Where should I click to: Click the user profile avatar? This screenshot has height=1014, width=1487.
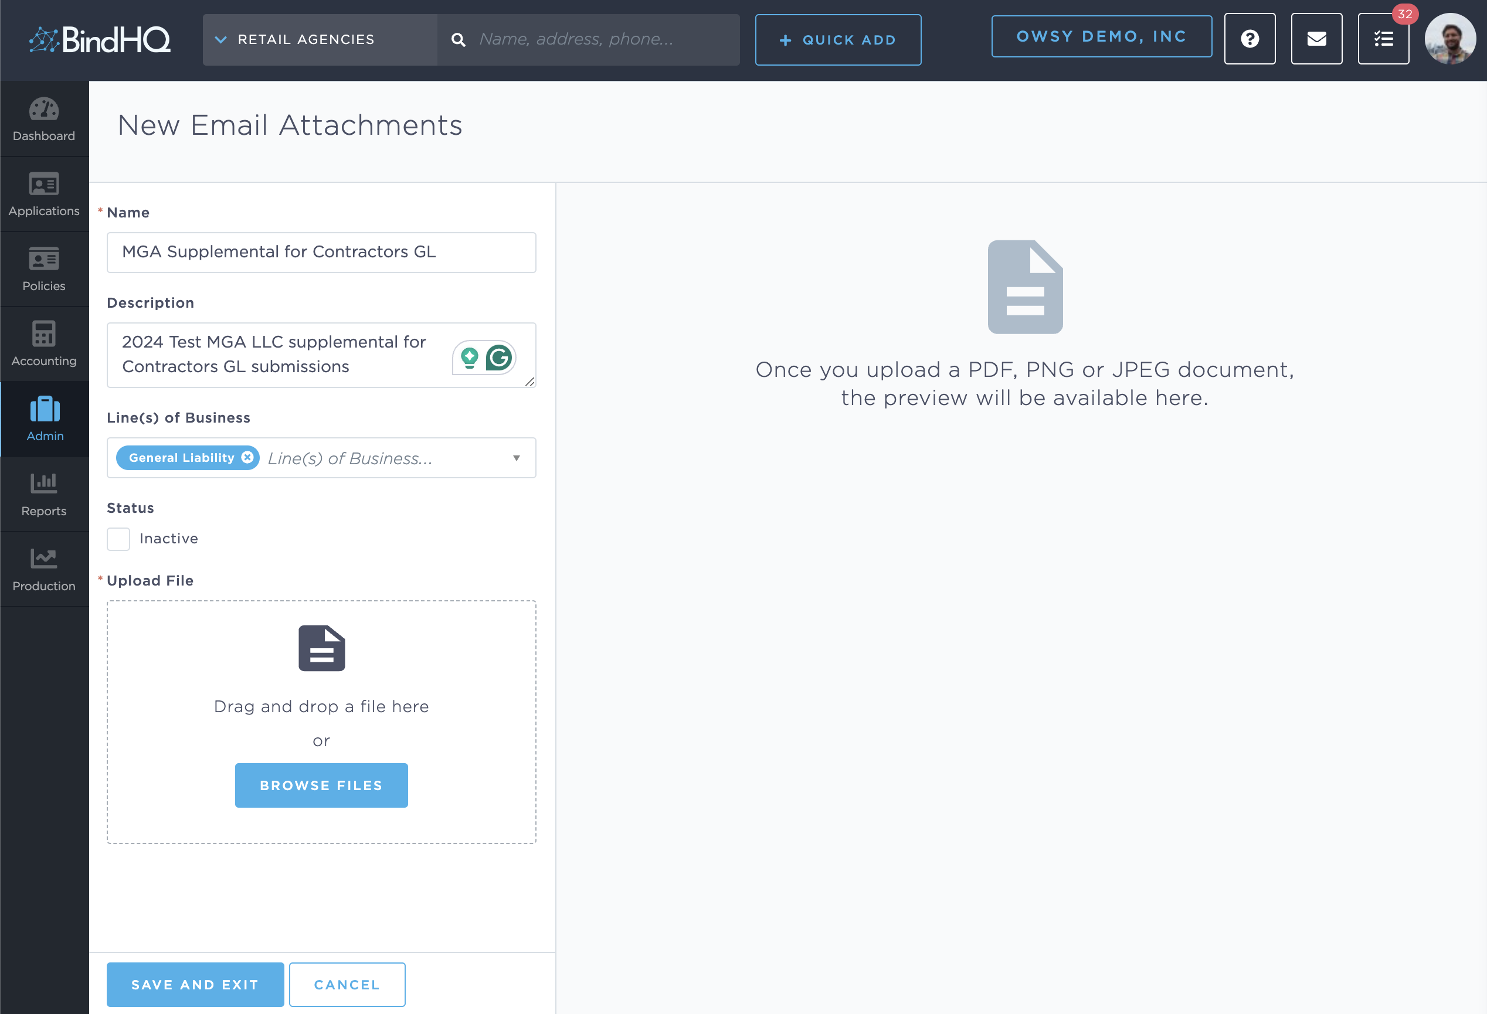click(1449, 39)
